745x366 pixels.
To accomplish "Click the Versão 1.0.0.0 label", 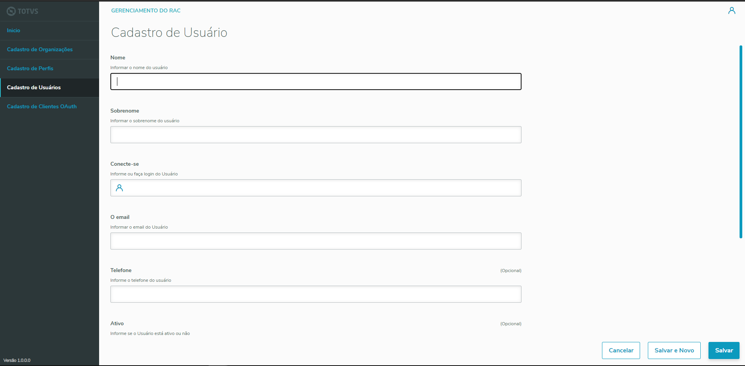I will 17,360.
